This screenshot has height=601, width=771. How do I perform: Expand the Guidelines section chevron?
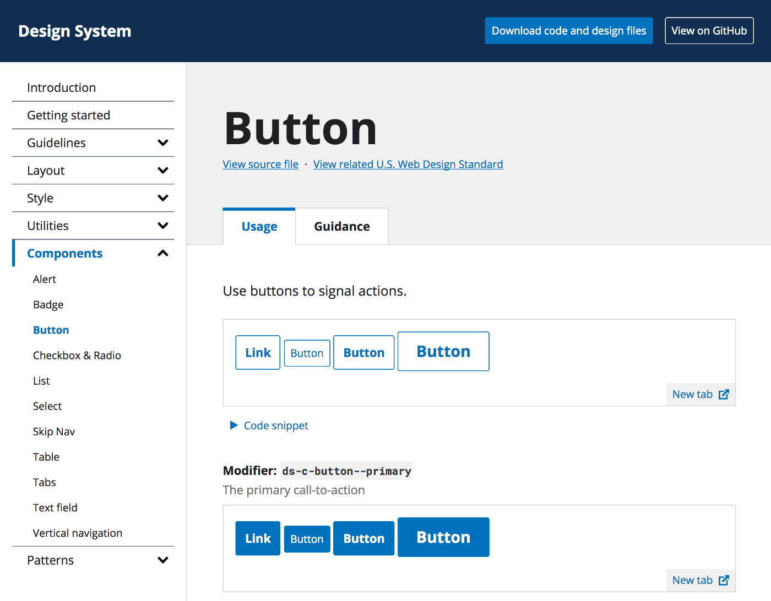[x=162, y=143]
